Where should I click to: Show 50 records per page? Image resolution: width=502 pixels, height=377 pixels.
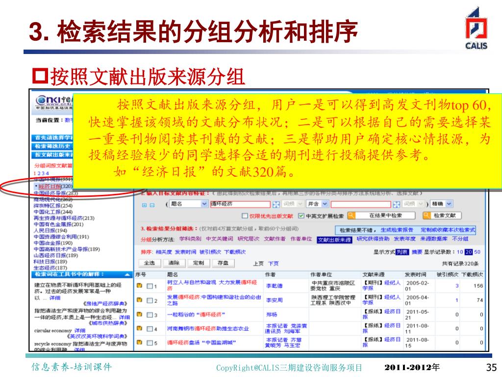point(477,252)
